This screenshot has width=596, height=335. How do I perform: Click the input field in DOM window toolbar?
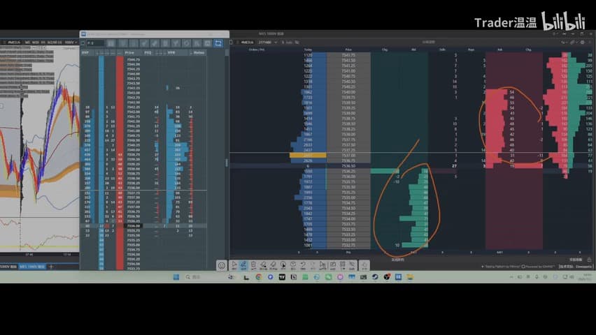coord(95,43)
